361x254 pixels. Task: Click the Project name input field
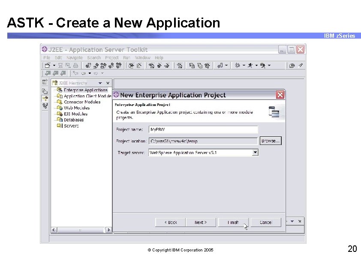coord(203,129)
